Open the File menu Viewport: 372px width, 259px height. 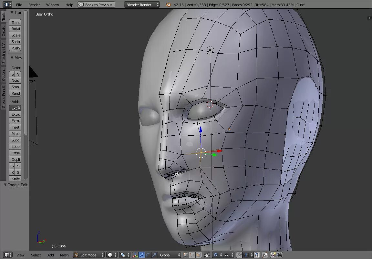point(19,5)
